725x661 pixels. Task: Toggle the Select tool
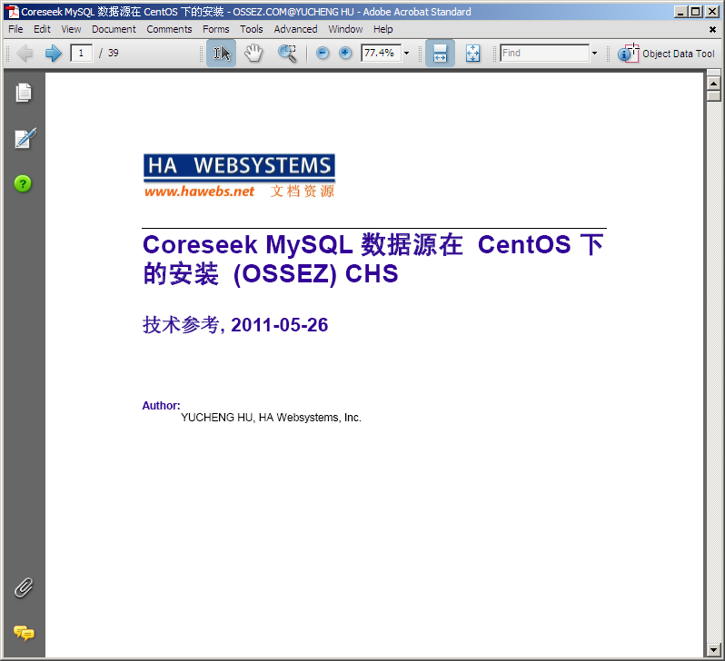(221, 54)
